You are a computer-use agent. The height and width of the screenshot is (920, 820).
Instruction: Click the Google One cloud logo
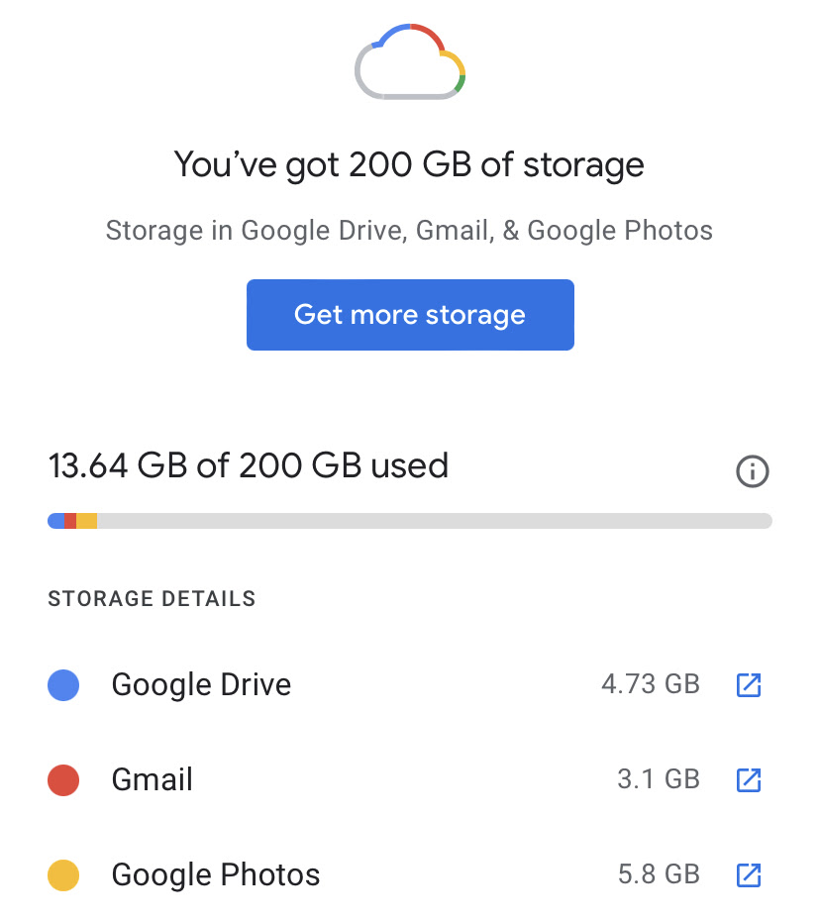[x=410, y=60]
